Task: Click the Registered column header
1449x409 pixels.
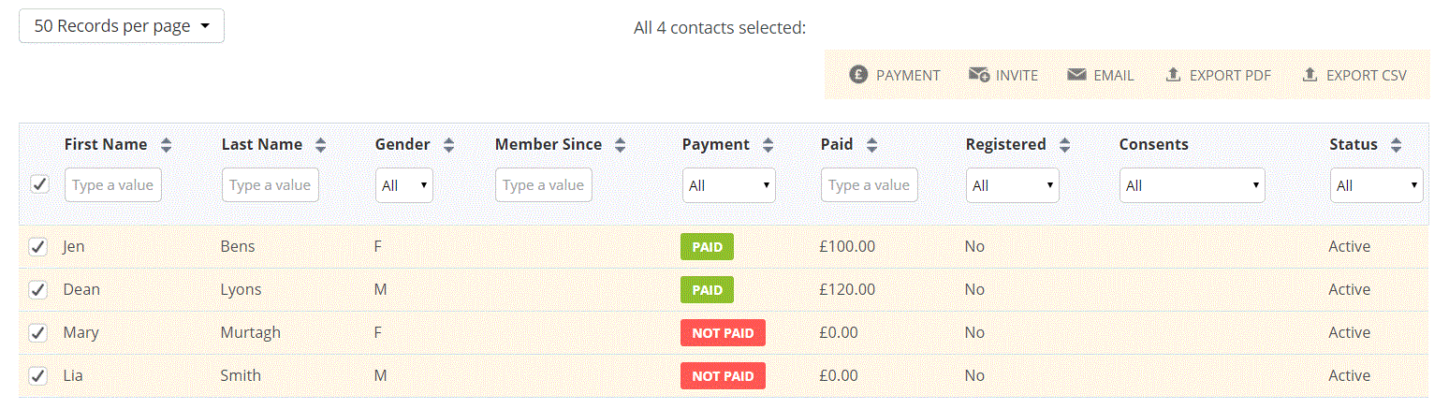Action: pos(1005,144)
